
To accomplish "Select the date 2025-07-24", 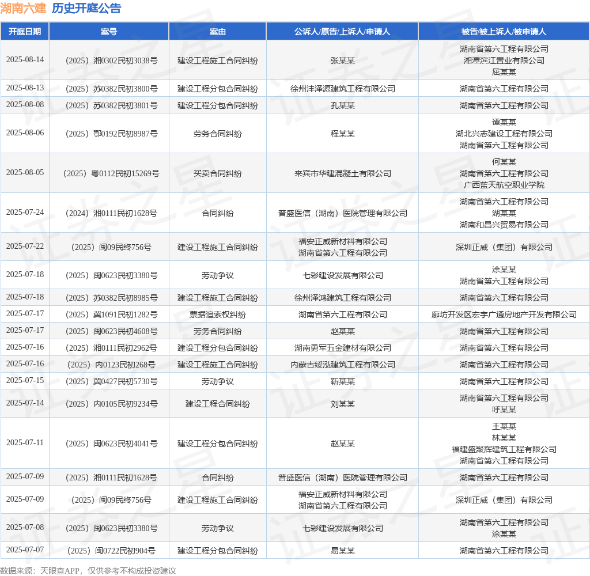I will (25, 213).
